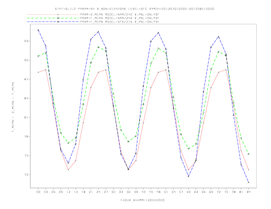Click x-axis tick label 27
Screen dimensions: 271x209
tap(106, 192)
